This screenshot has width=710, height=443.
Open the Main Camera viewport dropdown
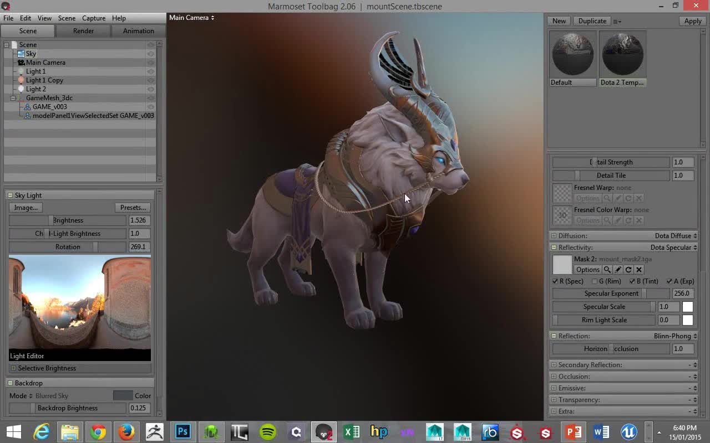pos(192,18)
